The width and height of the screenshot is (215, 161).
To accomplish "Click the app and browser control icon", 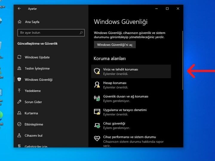I will pos(97,112).
